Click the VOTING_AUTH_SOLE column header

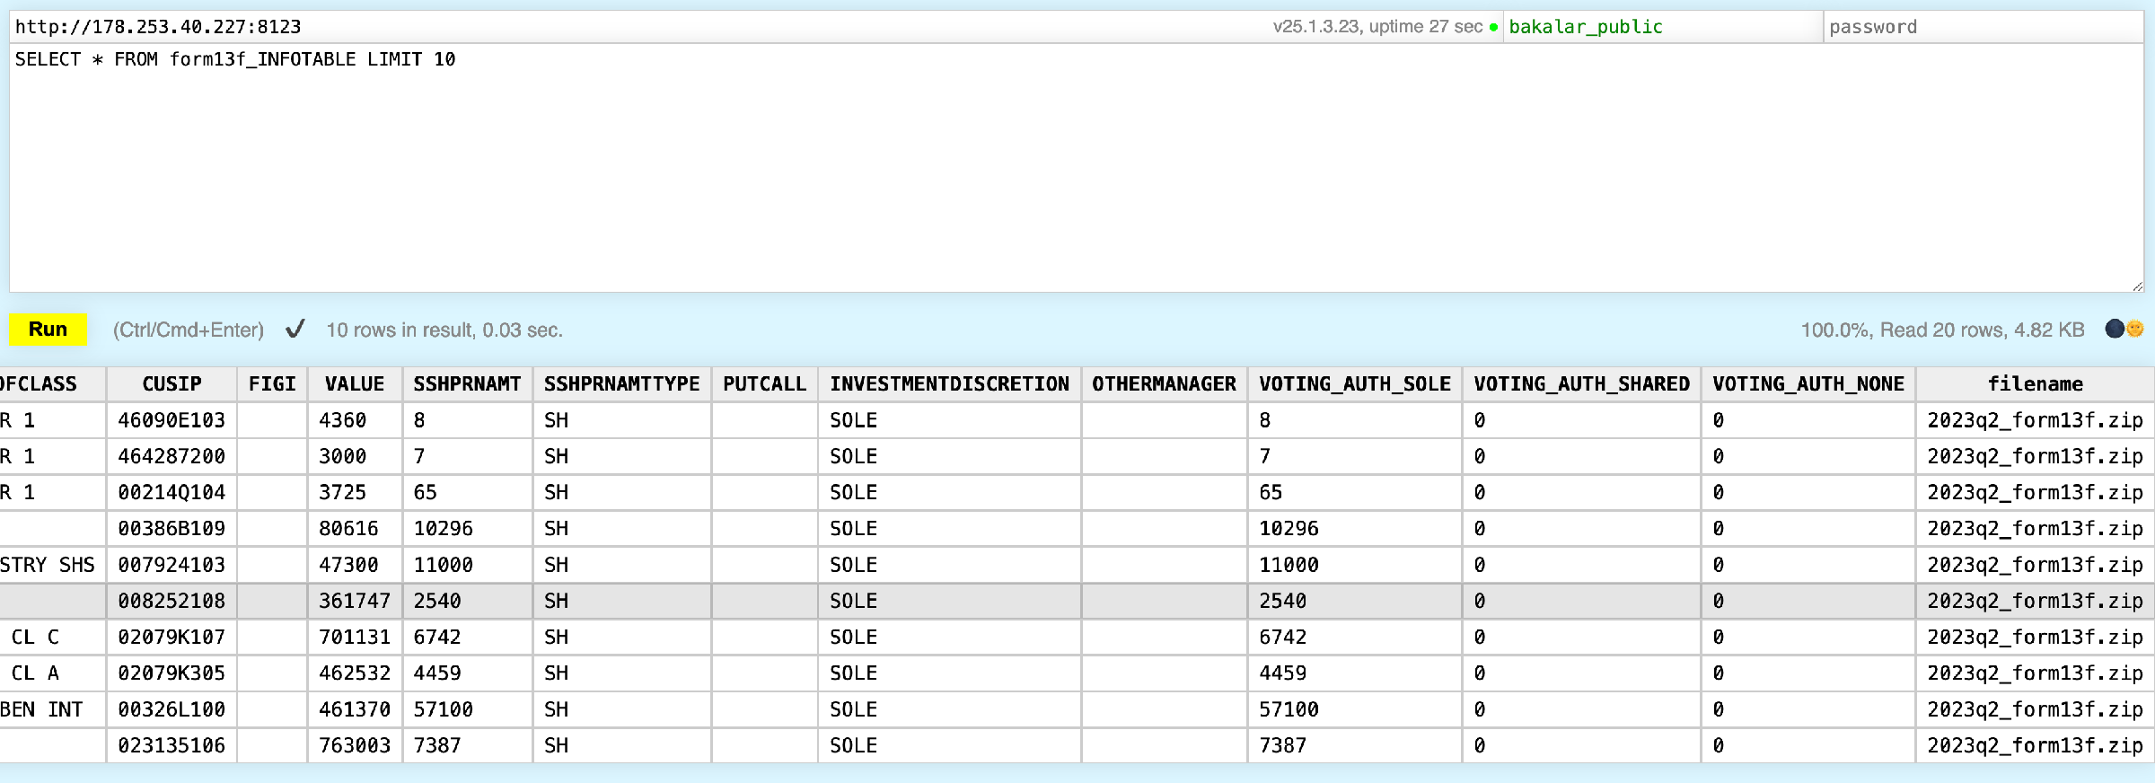coord(1354,384)
